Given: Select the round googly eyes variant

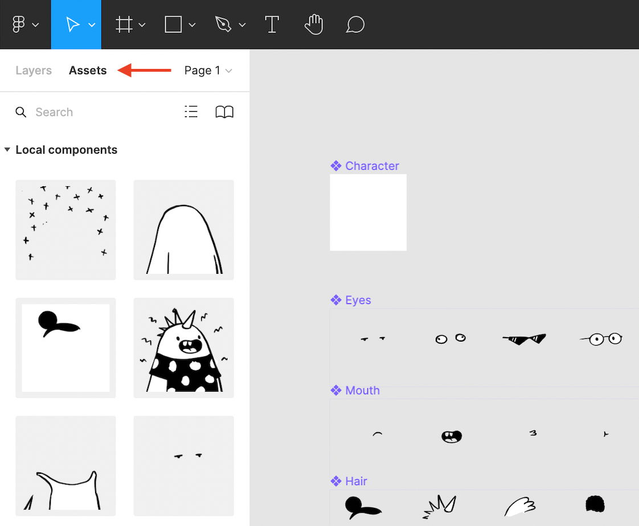Looking at the screenshot, I should point(450,339).
